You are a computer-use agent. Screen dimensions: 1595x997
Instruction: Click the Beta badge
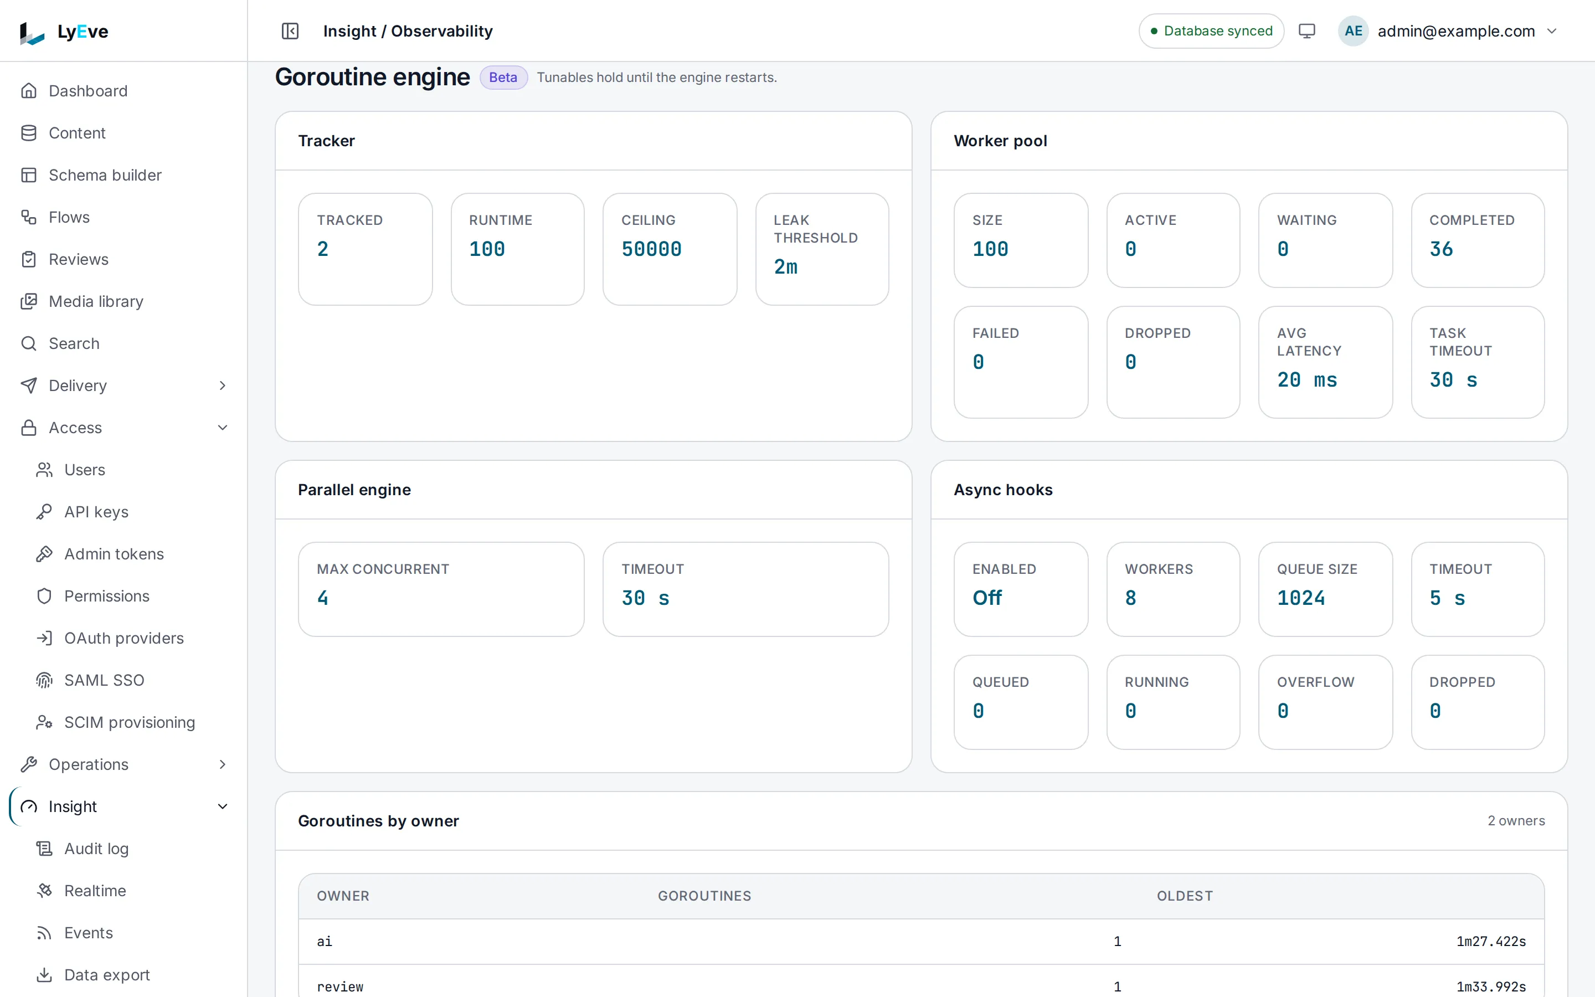tap(503, 77)
